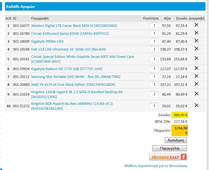Focus quantity field for Samsung DVD Writer
The height and width of the screenshot is (170, 209).
[x=154, y=77]
